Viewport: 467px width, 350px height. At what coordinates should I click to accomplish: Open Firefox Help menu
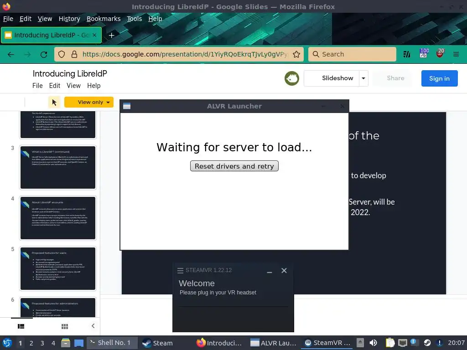[155, 19]
